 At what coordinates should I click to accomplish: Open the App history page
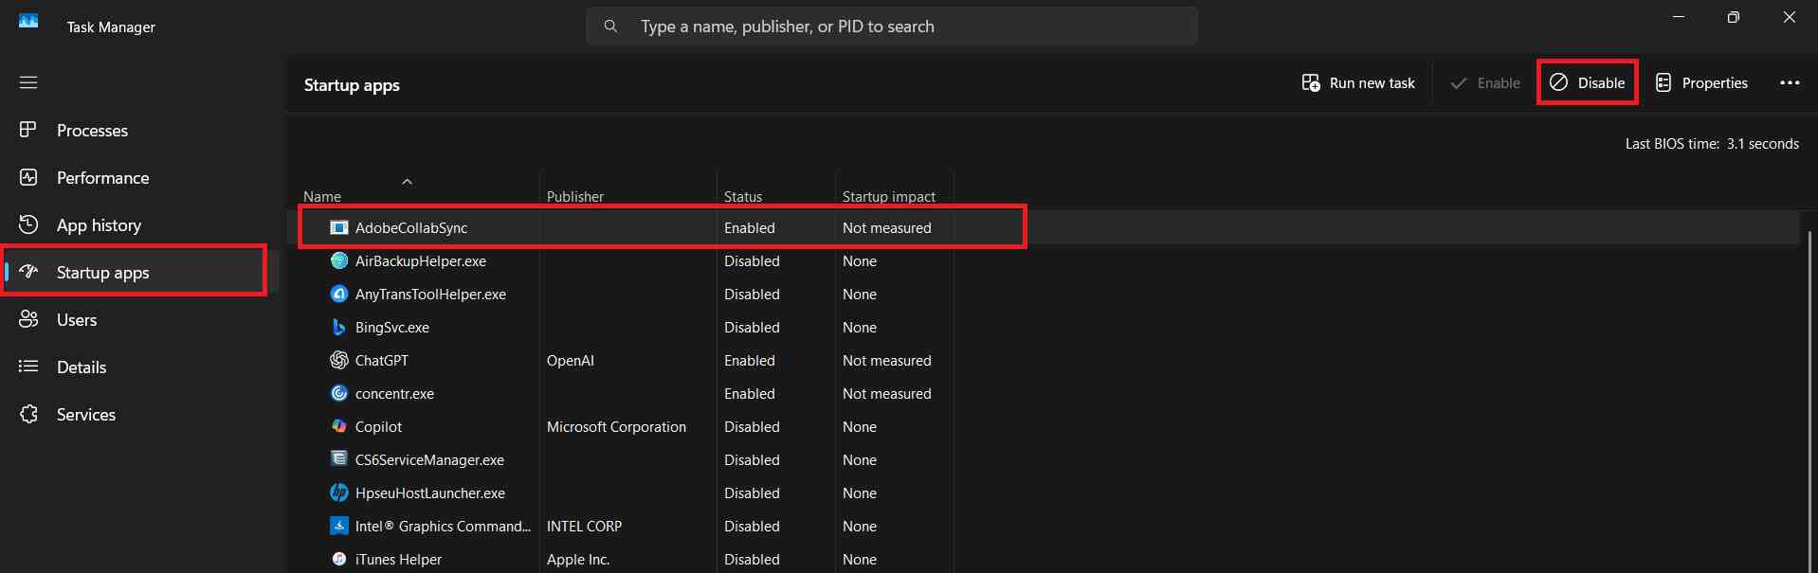click(x=99, y=225)
